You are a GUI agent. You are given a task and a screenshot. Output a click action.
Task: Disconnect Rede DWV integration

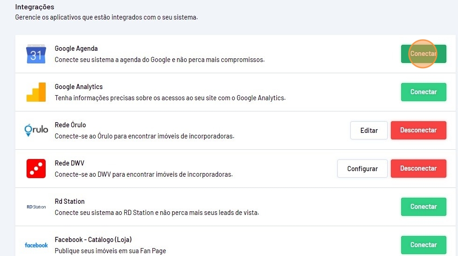pos(418,168)
